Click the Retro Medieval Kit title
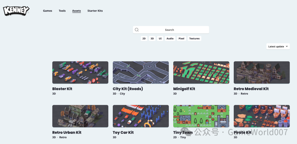 coord(251,89)
